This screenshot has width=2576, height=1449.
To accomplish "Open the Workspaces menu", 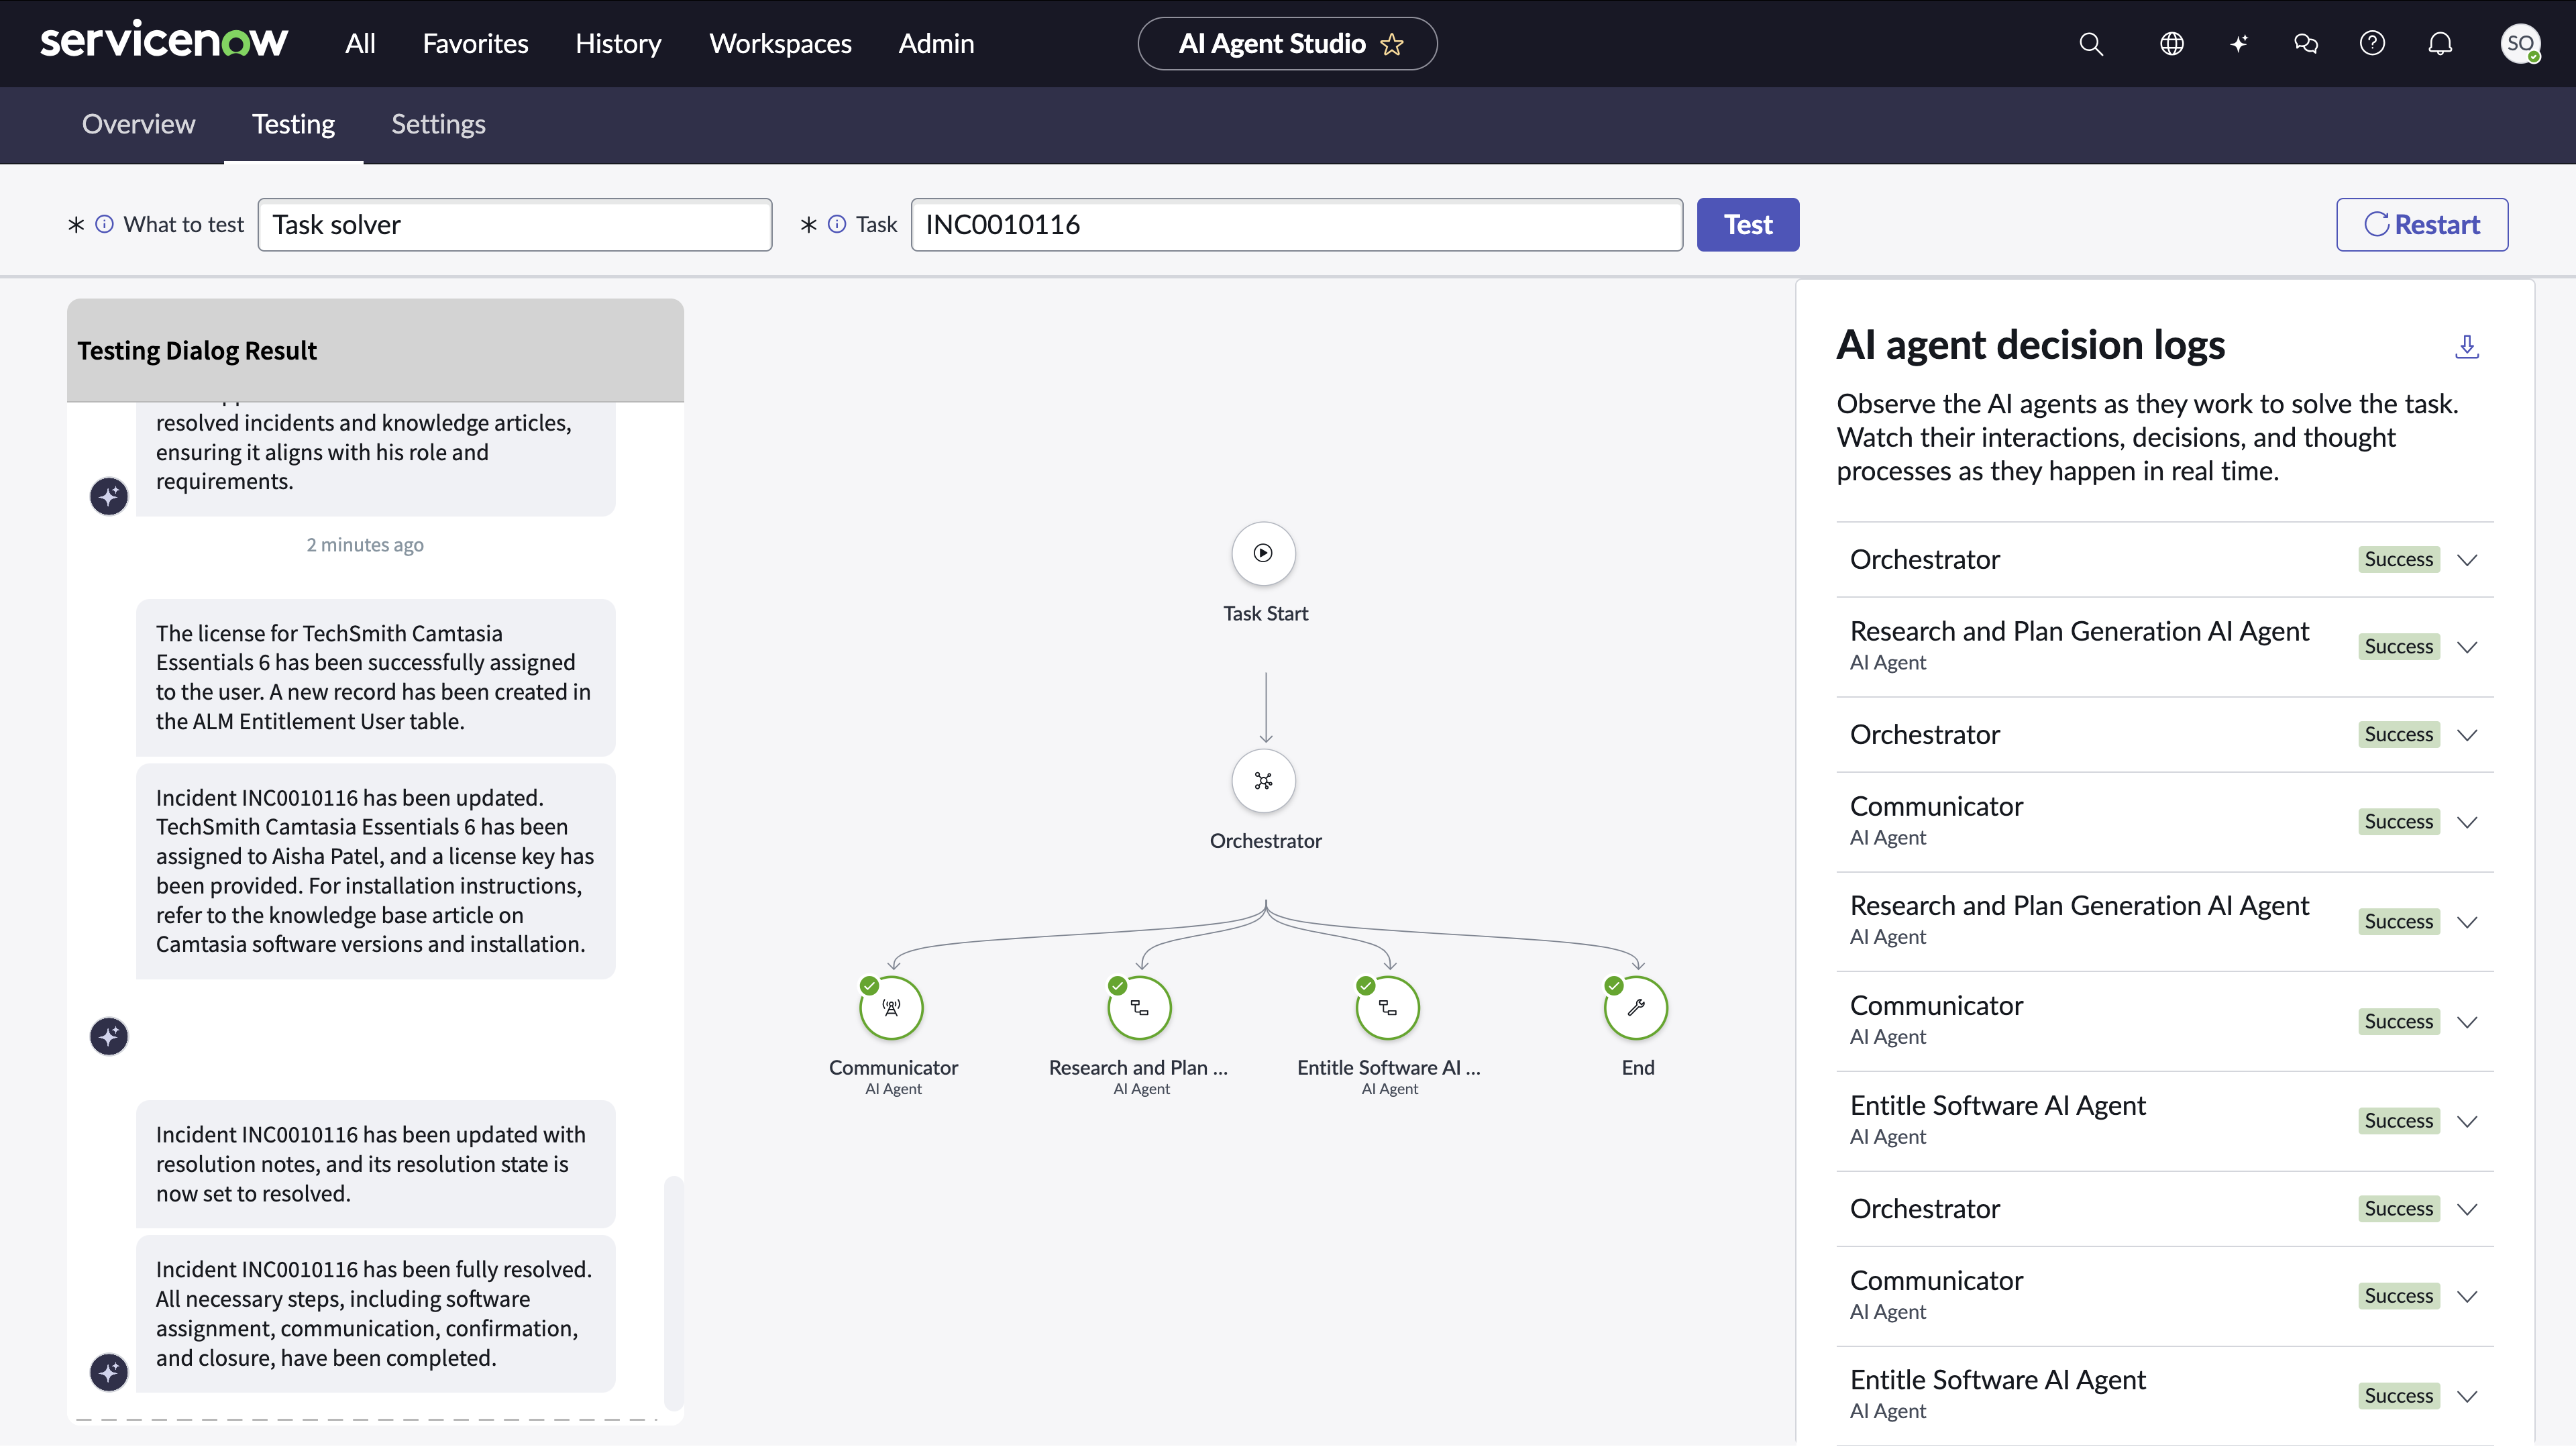I will 780,44.
